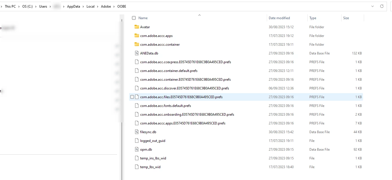Click the container.default.prefs file icon

tap(137, 71)
